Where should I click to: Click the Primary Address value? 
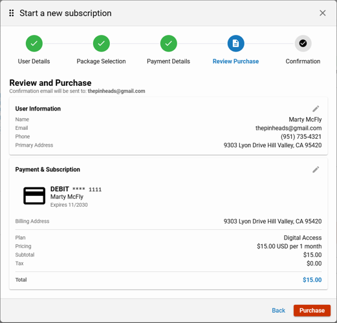(272, 145)
